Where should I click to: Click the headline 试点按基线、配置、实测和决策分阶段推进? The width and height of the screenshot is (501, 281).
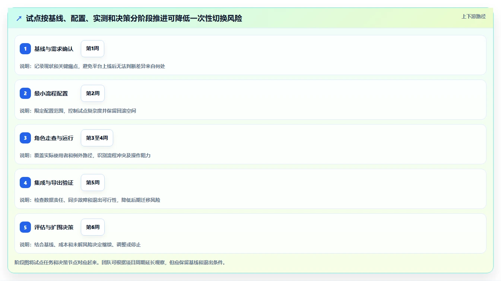[134, 18]
